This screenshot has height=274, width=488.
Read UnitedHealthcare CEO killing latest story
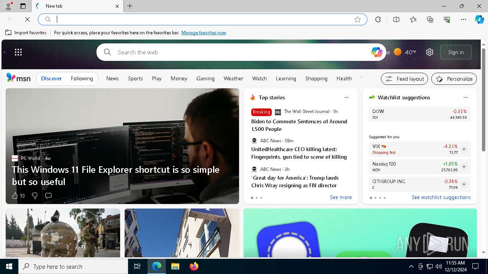299,153
